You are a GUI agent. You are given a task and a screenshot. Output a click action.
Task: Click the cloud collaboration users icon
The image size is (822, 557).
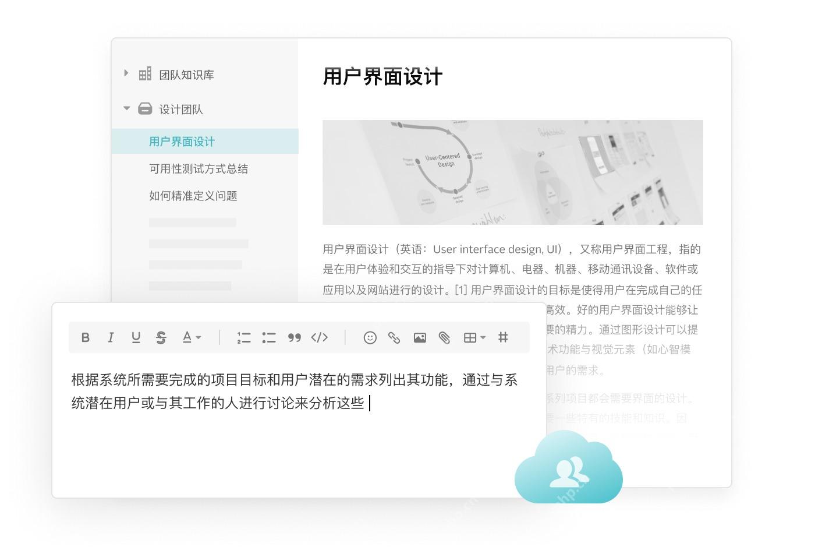(569, 468)
